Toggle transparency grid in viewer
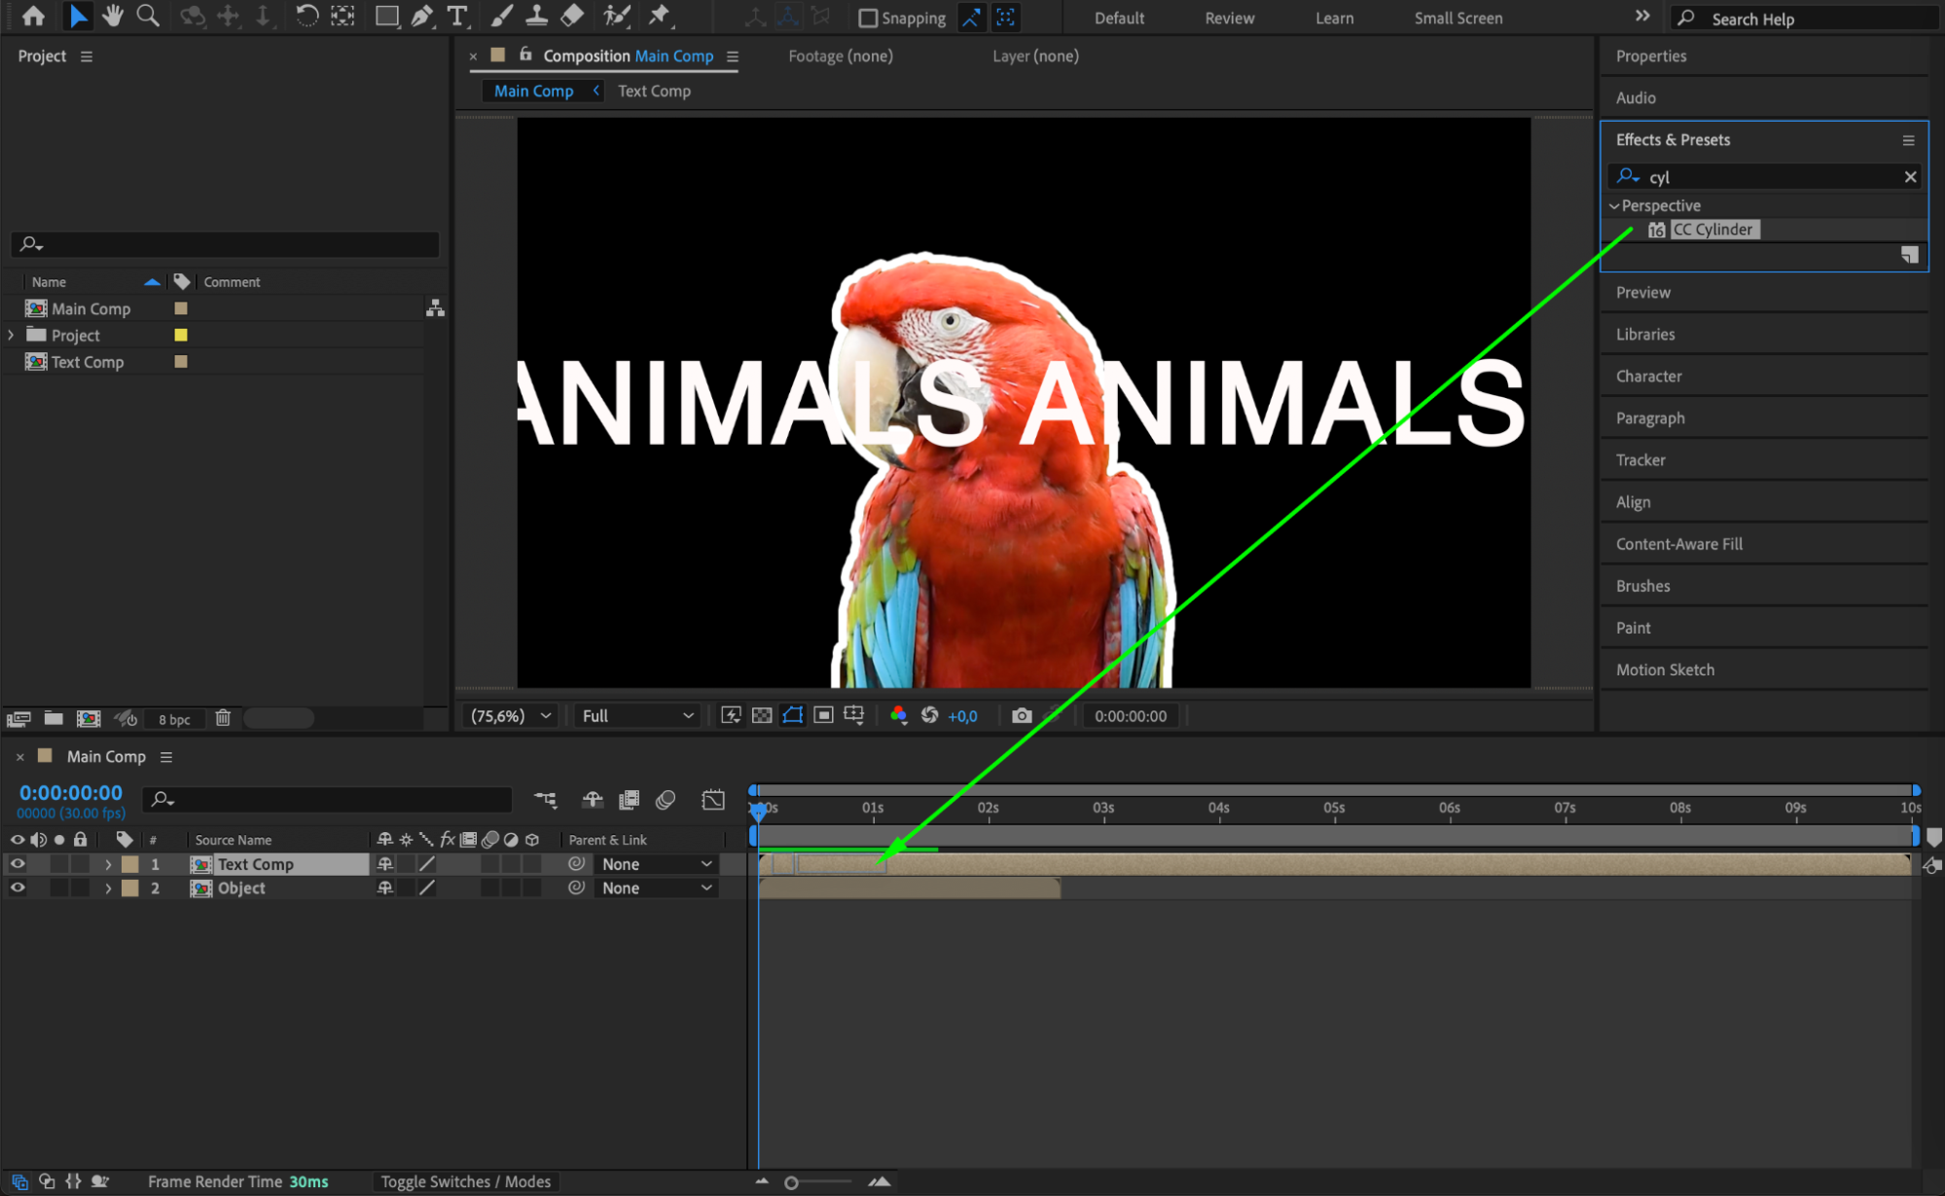Image resolution: width=1945 pixels, height=1196 pixels. pos(762,716)
